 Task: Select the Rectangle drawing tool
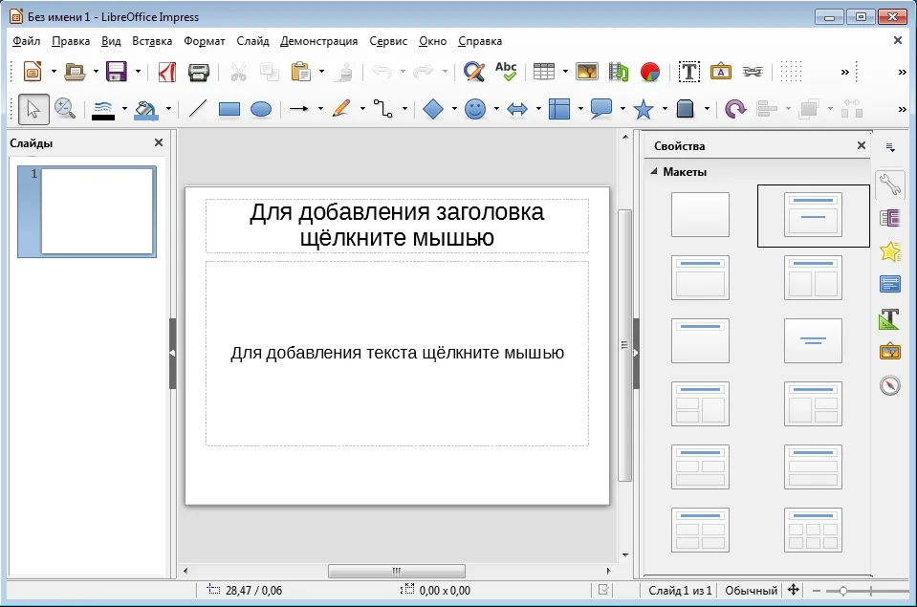[229, 109]
